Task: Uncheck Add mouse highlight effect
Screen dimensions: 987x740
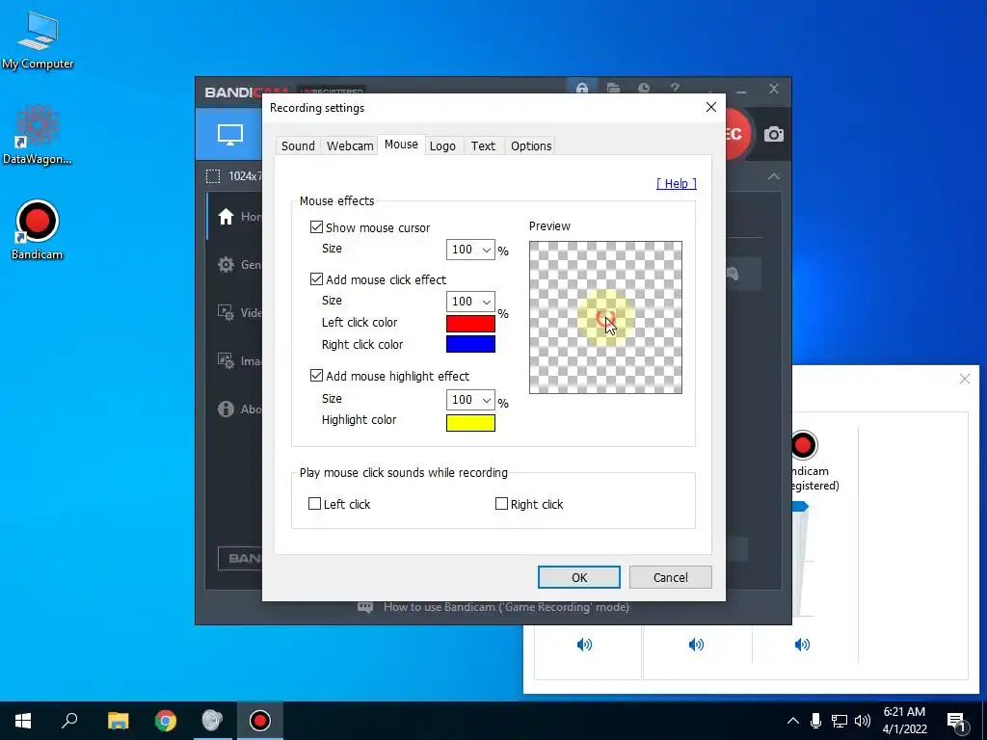Action: point(316,376)
